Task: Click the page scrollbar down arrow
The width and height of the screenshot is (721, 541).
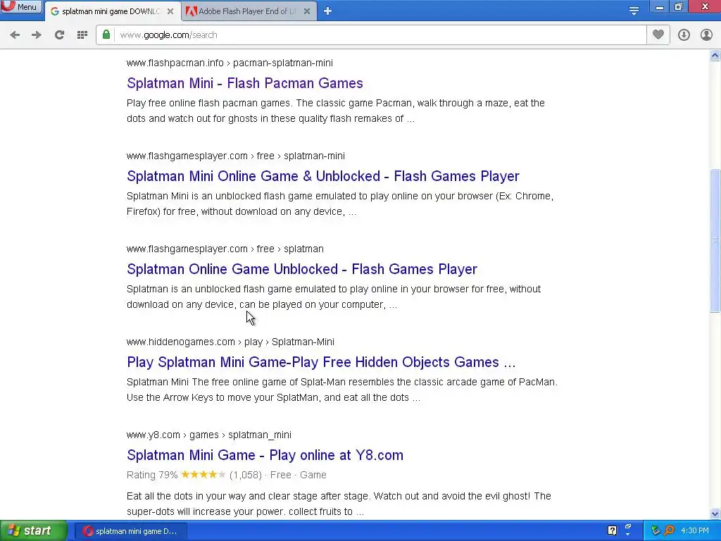Action: 715,514
